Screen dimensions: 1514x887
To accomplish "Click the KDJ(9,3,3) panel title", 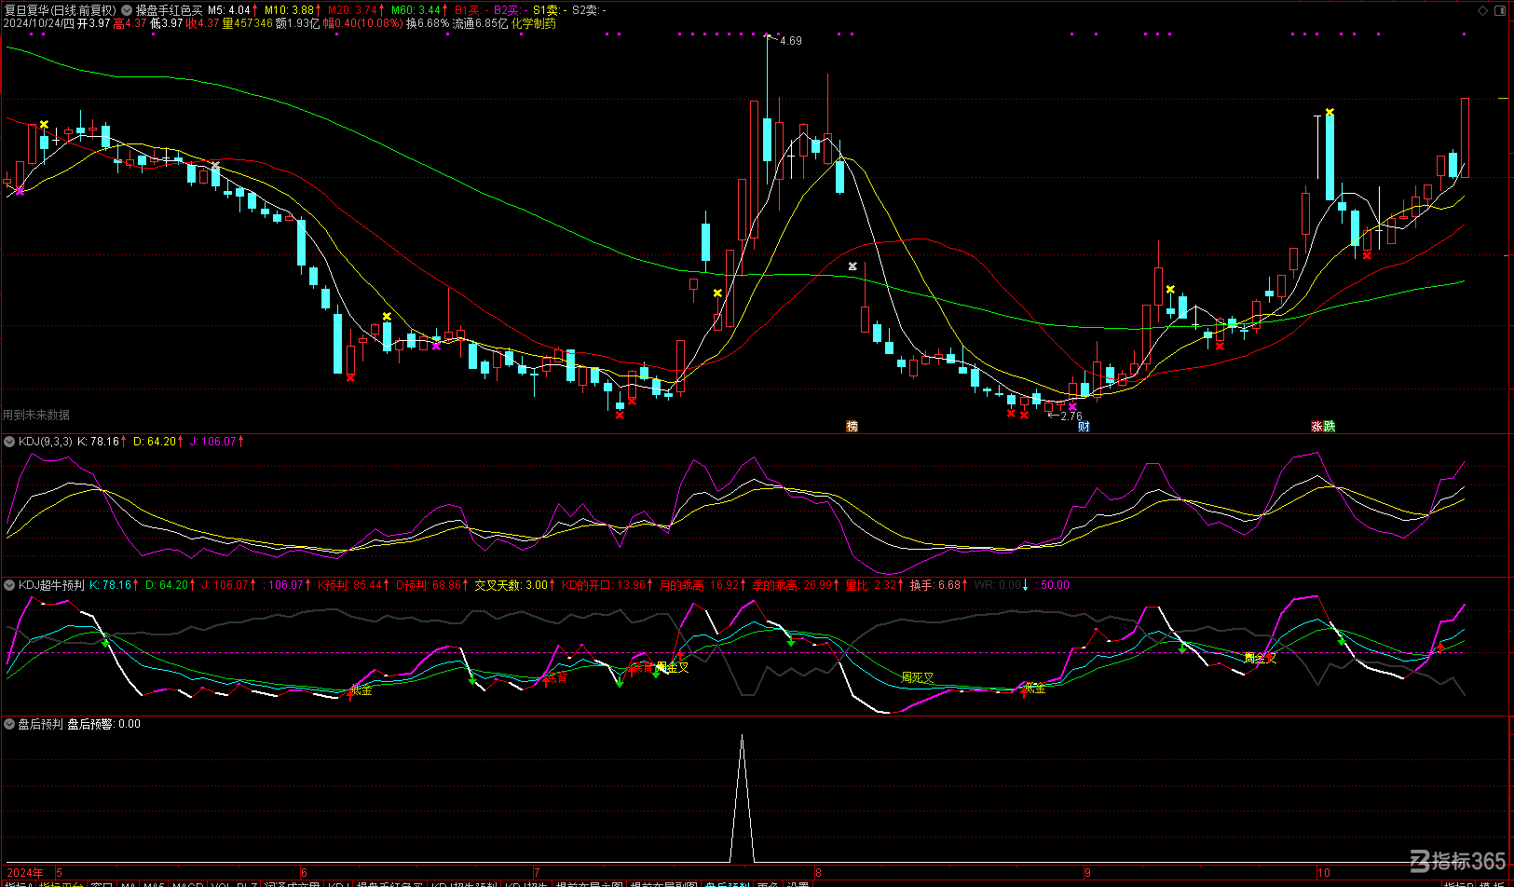I will tap(46, 442).
